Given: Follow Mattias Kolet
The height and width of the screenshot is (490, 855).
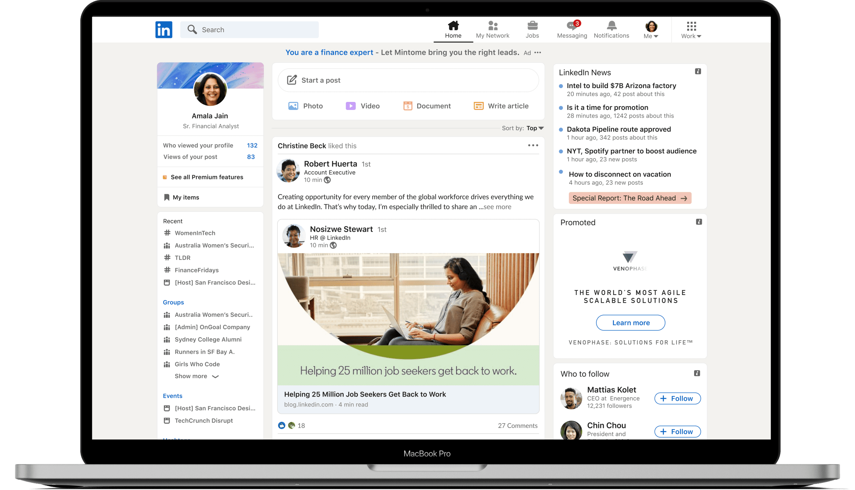Looking at the screenshot, I should [x=677, y=398].
